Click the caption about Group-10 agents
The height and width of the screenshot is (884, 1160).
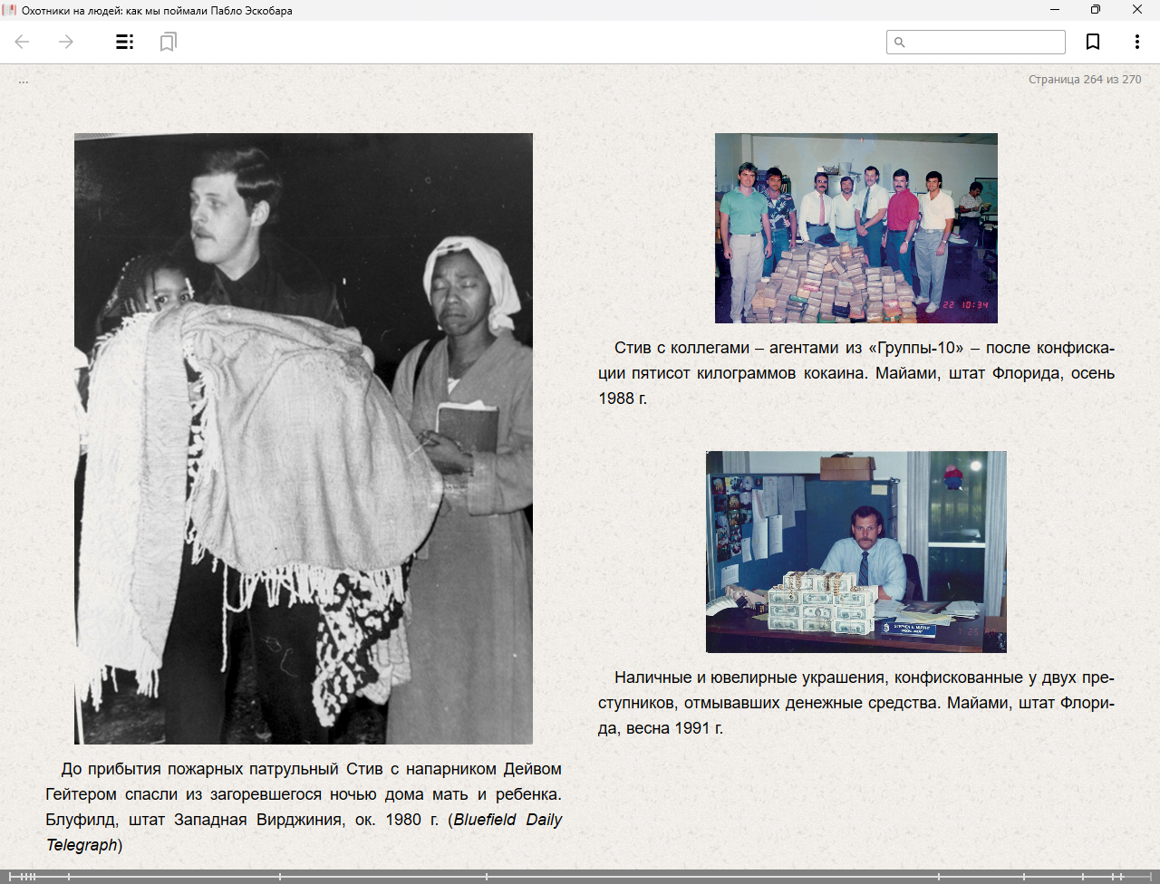pos(855,373)
